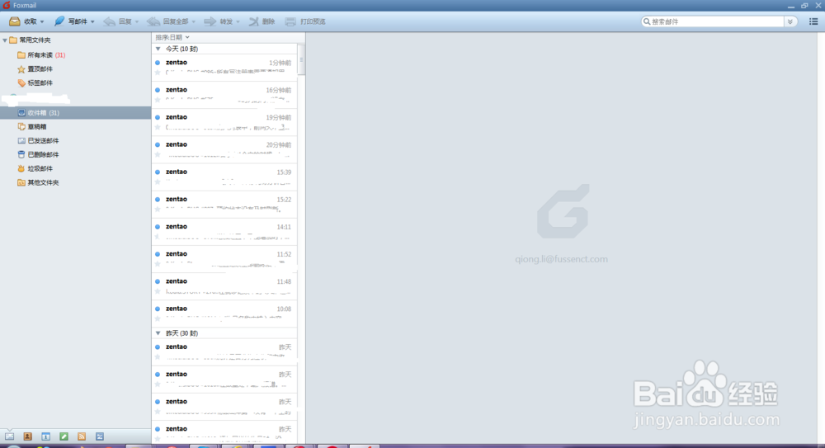The width and height of the screenshot is (825, 448).
Task: Star the zentao email from 11:48
Action: (158, 291)
